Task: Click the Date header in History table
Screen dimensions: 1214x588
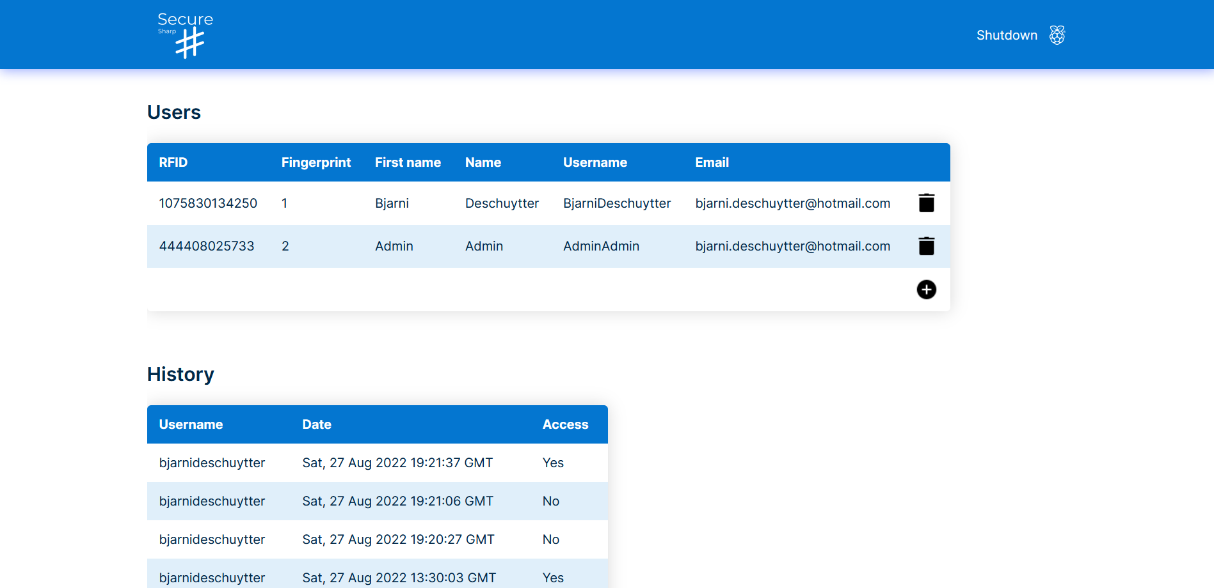Action: (x=317, y=424)
